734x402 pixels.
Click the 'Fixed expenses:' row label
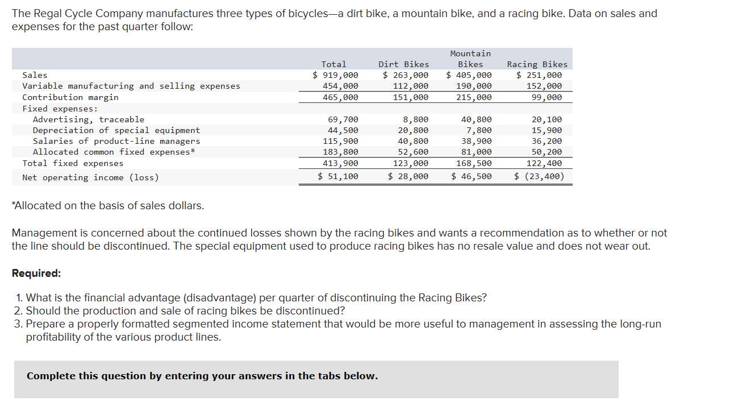point(60,108)
